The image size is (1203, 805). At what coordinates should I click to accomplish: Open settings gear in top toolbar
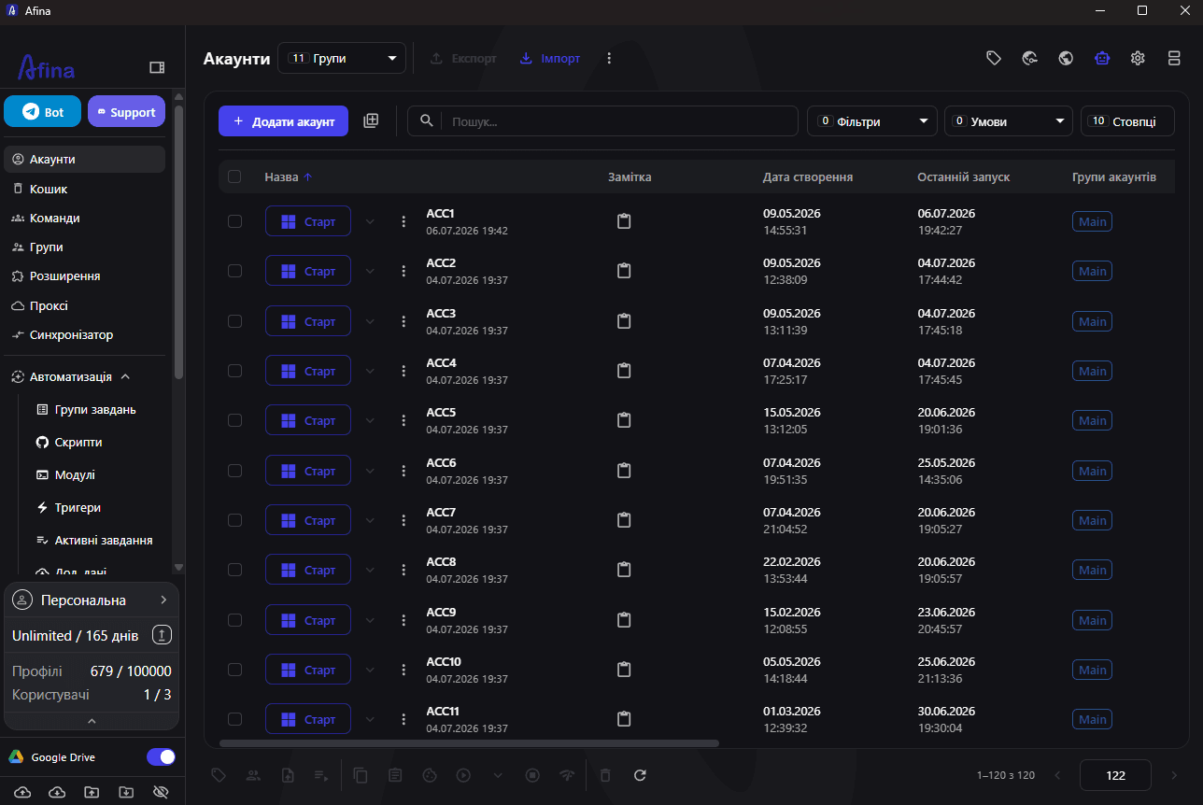[x=1138, y=58]
